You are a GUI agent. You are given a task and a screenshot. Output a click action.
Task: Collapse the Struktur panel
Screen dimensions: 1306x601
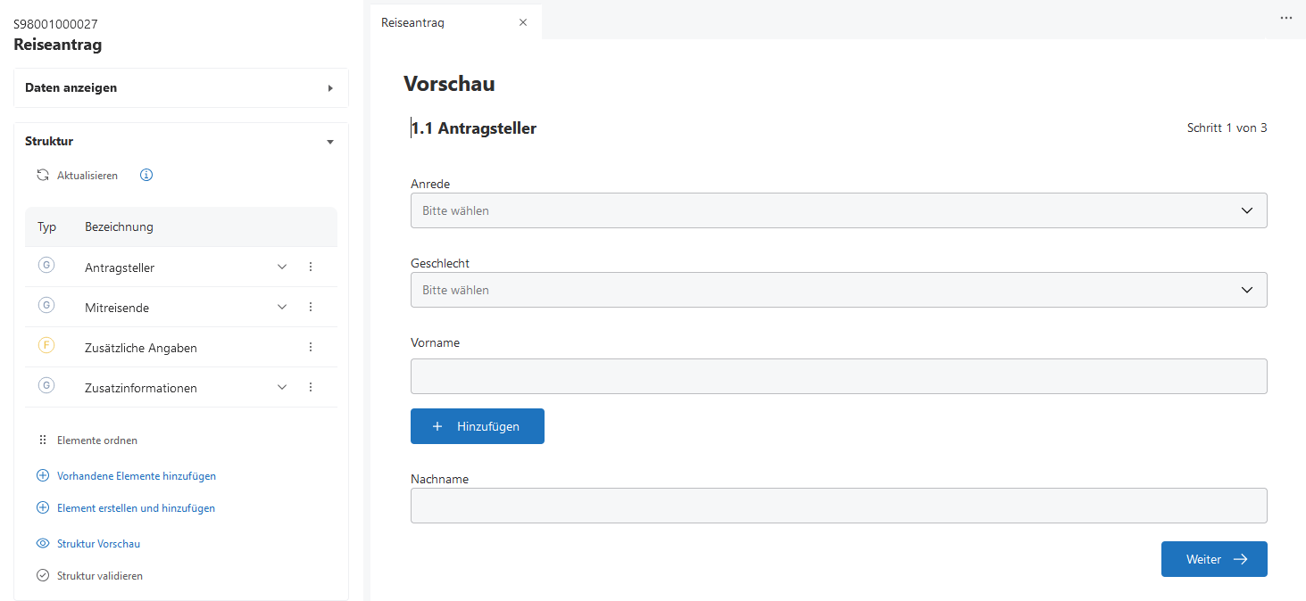click(330, 142)
